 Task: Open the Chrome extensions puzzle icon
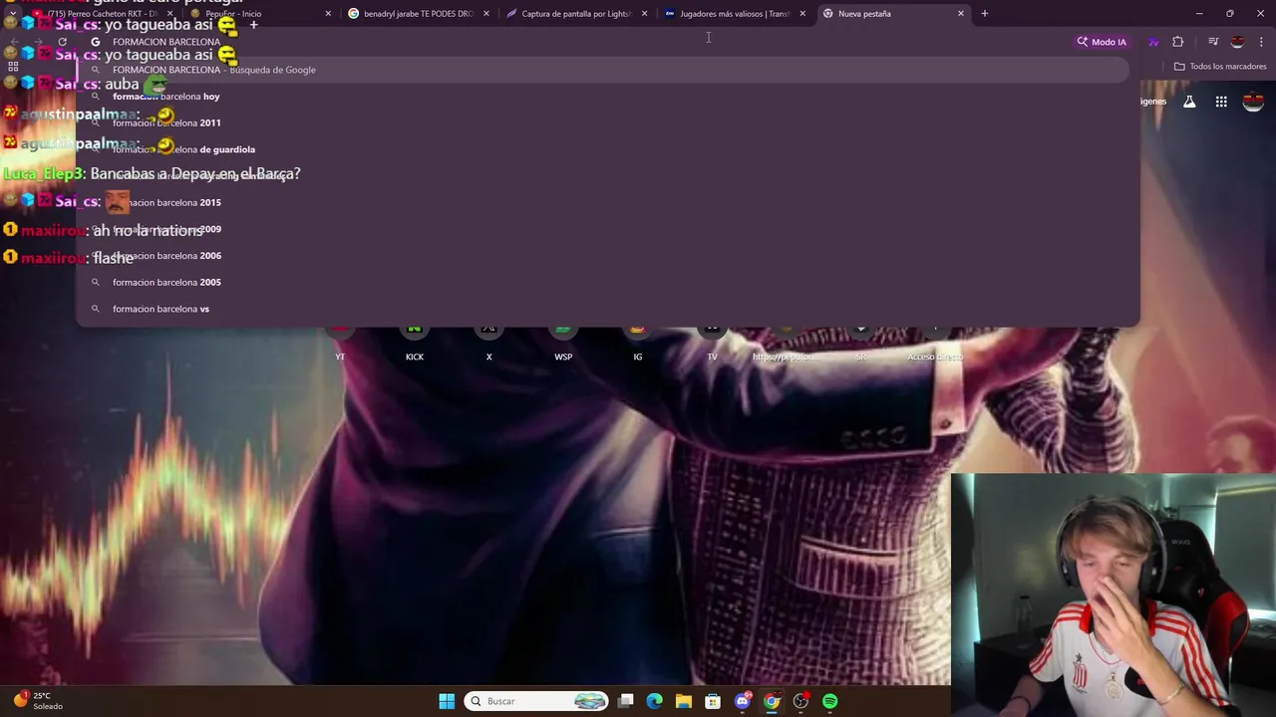(1178, 42)
